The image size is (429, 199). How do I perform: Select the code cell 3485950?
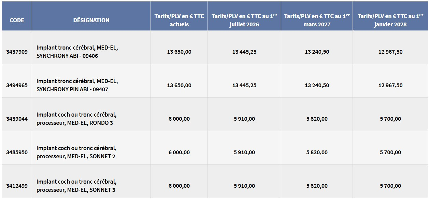pos(17,152)
